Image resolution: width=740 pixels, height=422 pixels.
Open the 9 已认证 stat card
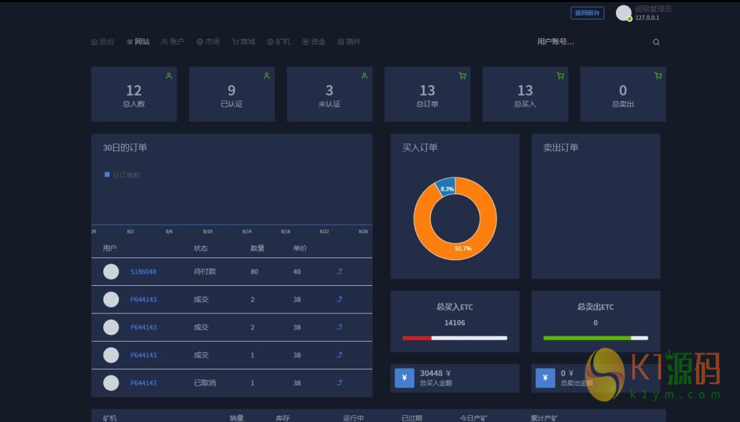point(232,94)
